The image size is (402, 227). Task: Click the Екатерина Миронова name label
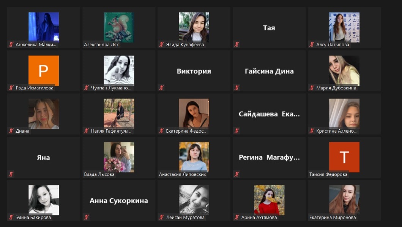pos(333,218)
